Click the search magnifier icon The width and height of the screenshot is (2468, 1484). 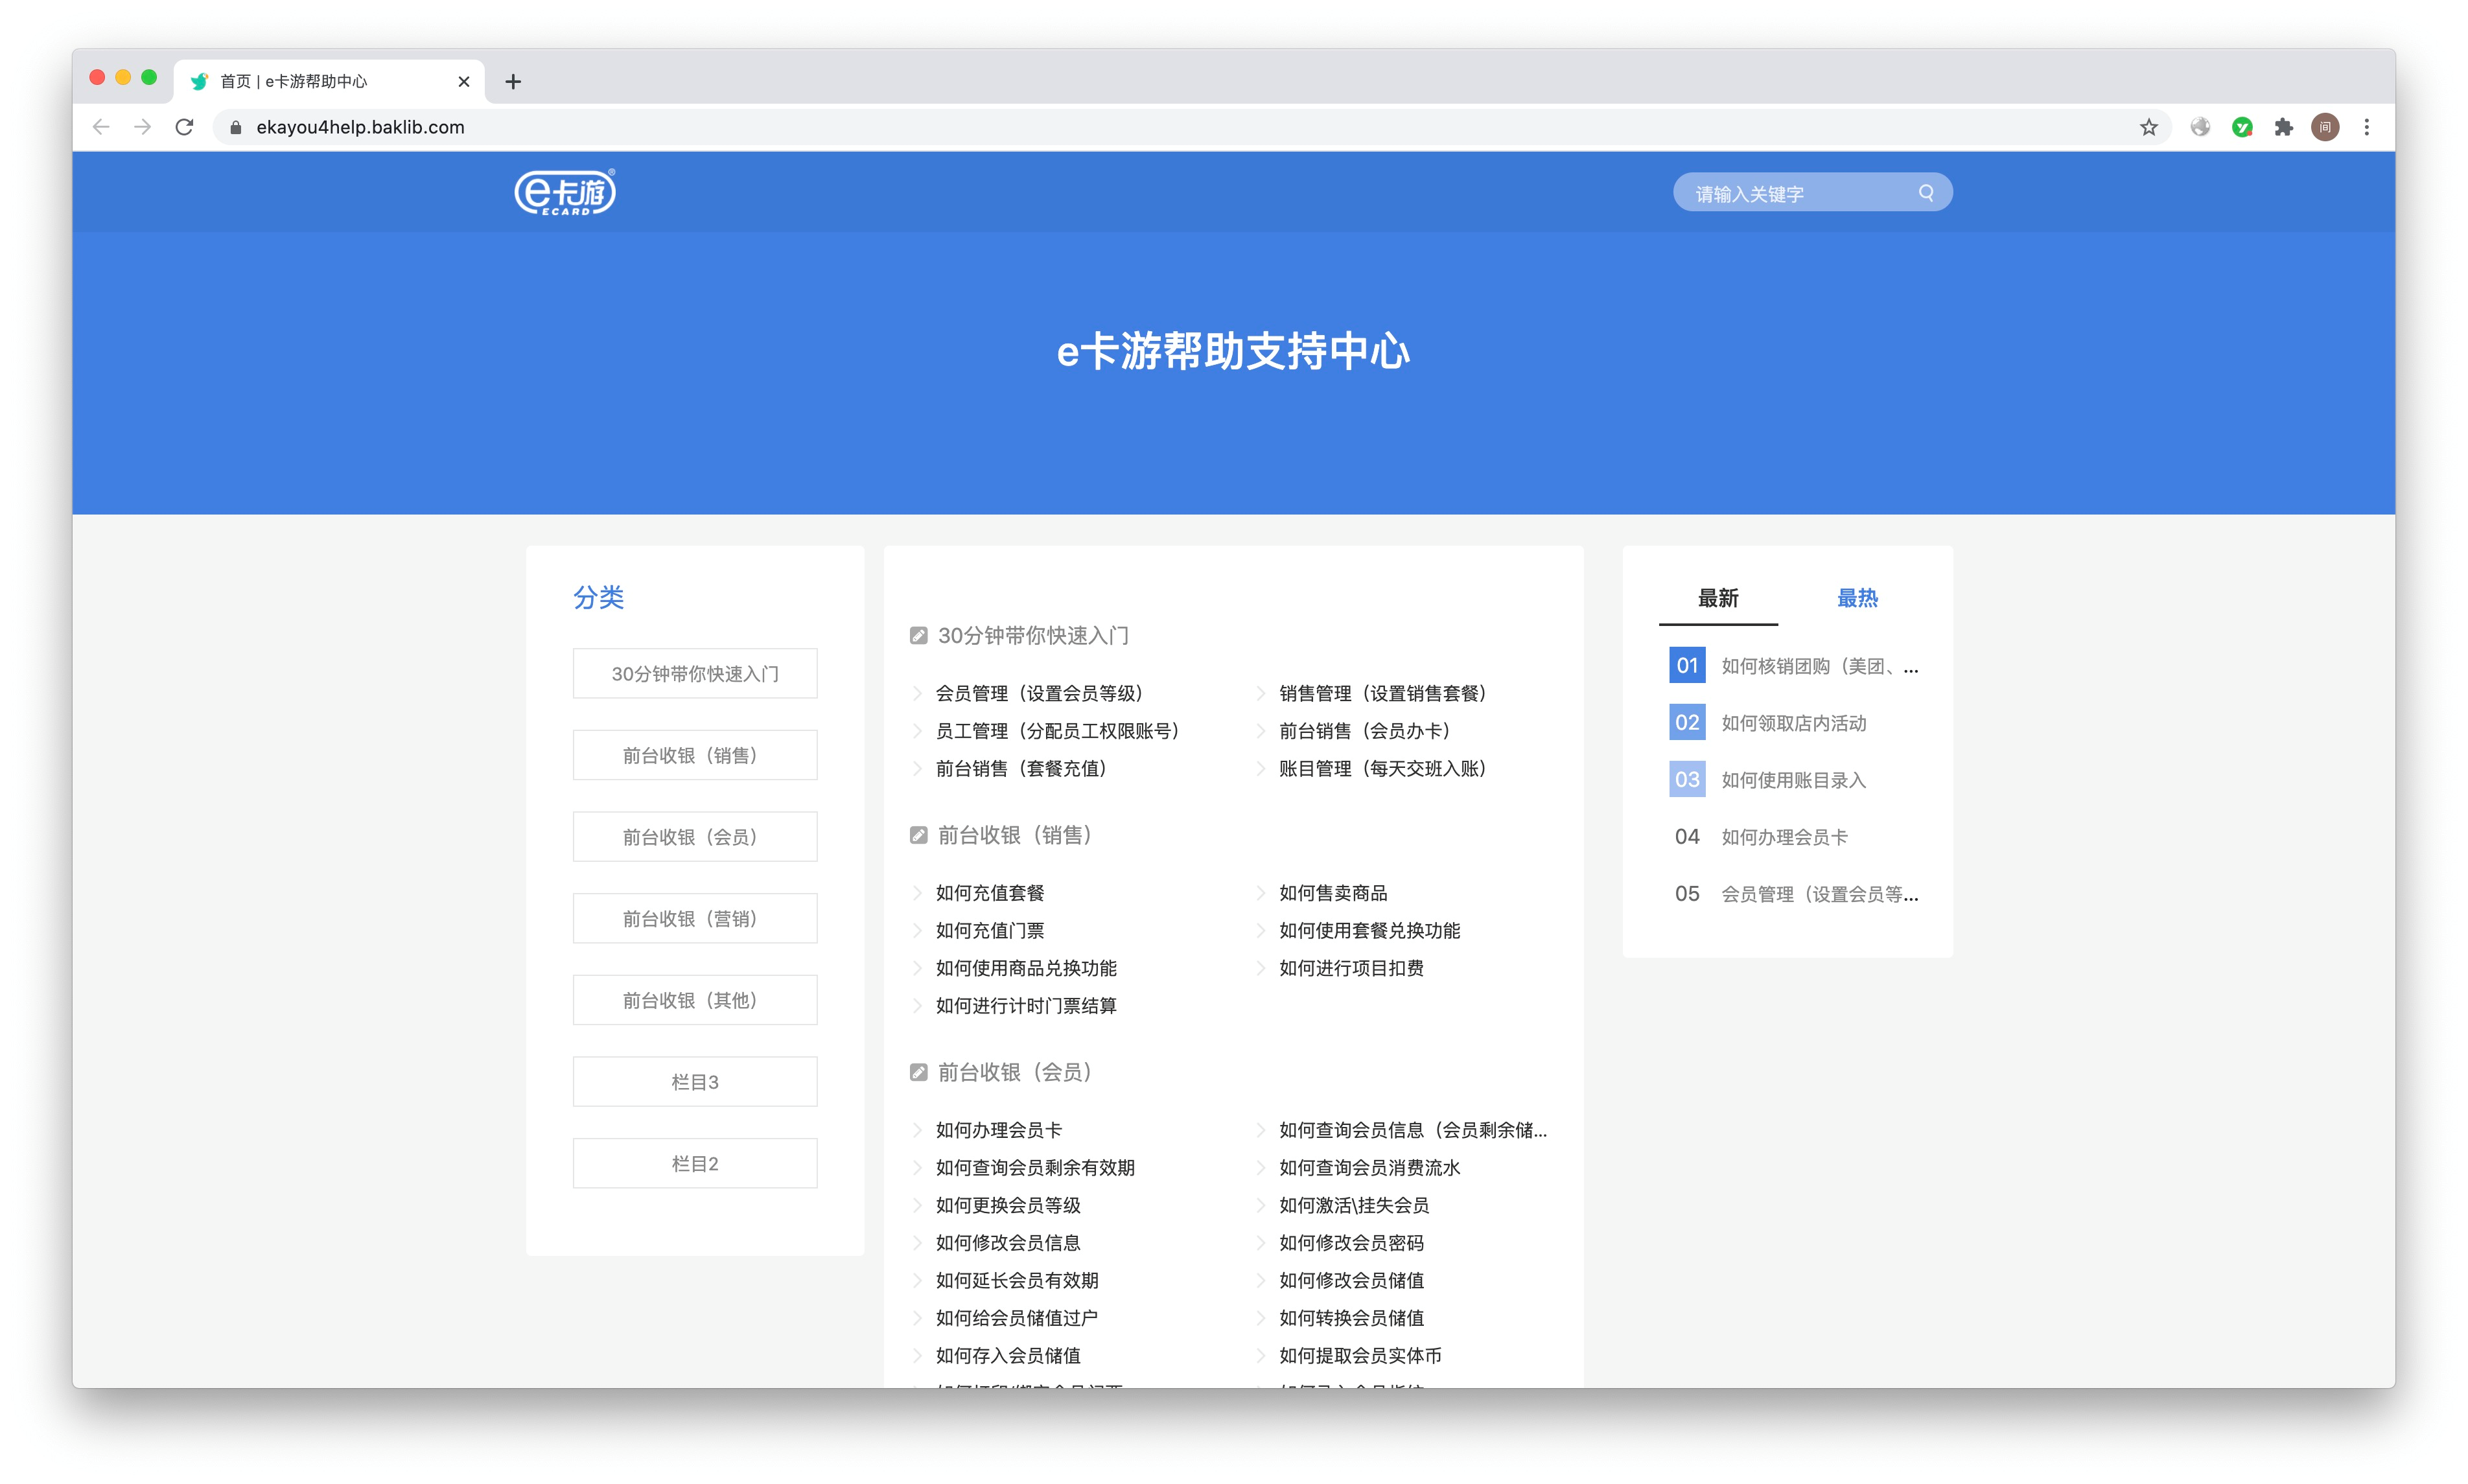[1925, 193]
